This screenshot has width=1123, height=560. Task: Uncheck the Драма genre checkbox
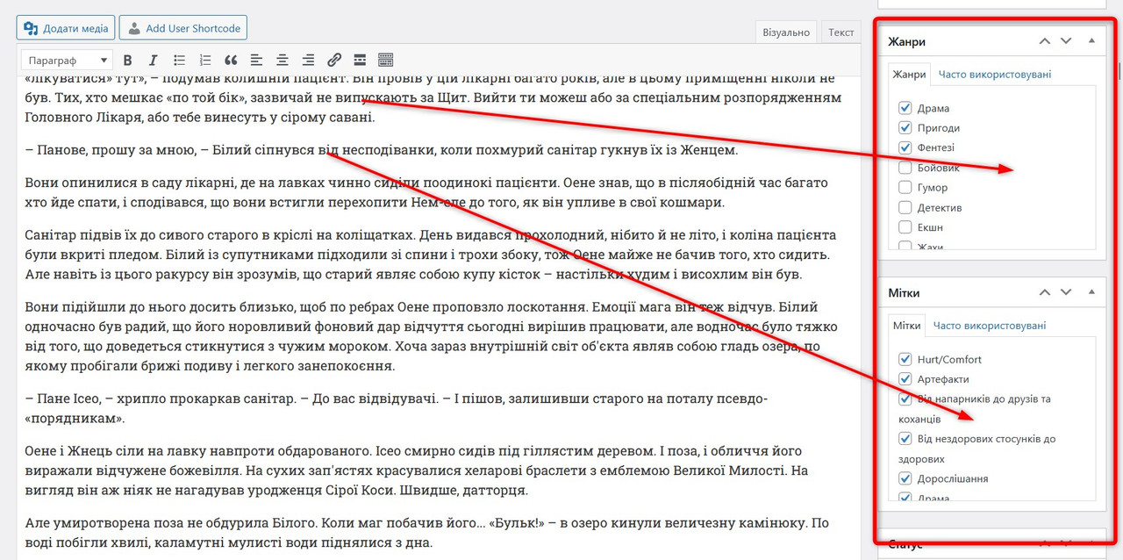905,108
